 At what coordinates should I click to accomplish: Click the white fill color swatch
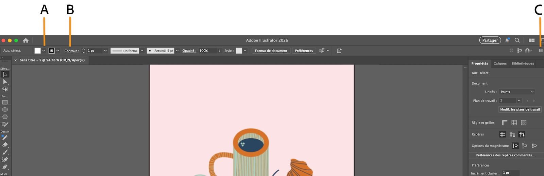point(37,51)
